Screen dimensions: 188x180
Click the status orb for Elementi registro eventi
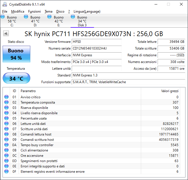coord(6,171)
